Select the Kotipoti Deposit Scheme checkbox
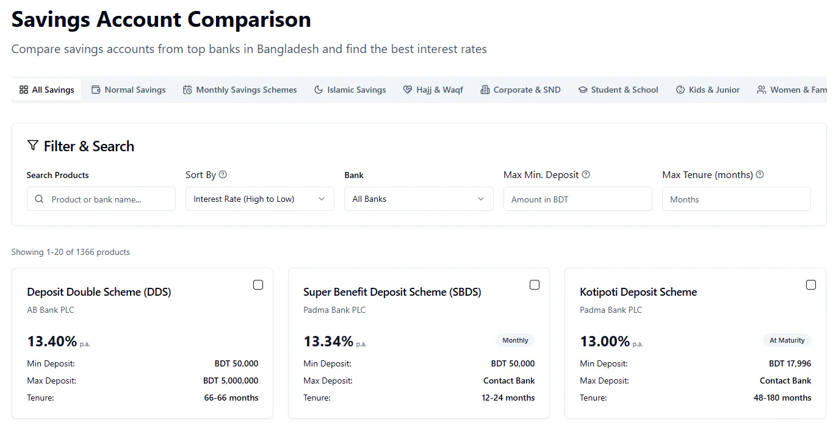This screenshot has width=833, height=425. point(811,285)
